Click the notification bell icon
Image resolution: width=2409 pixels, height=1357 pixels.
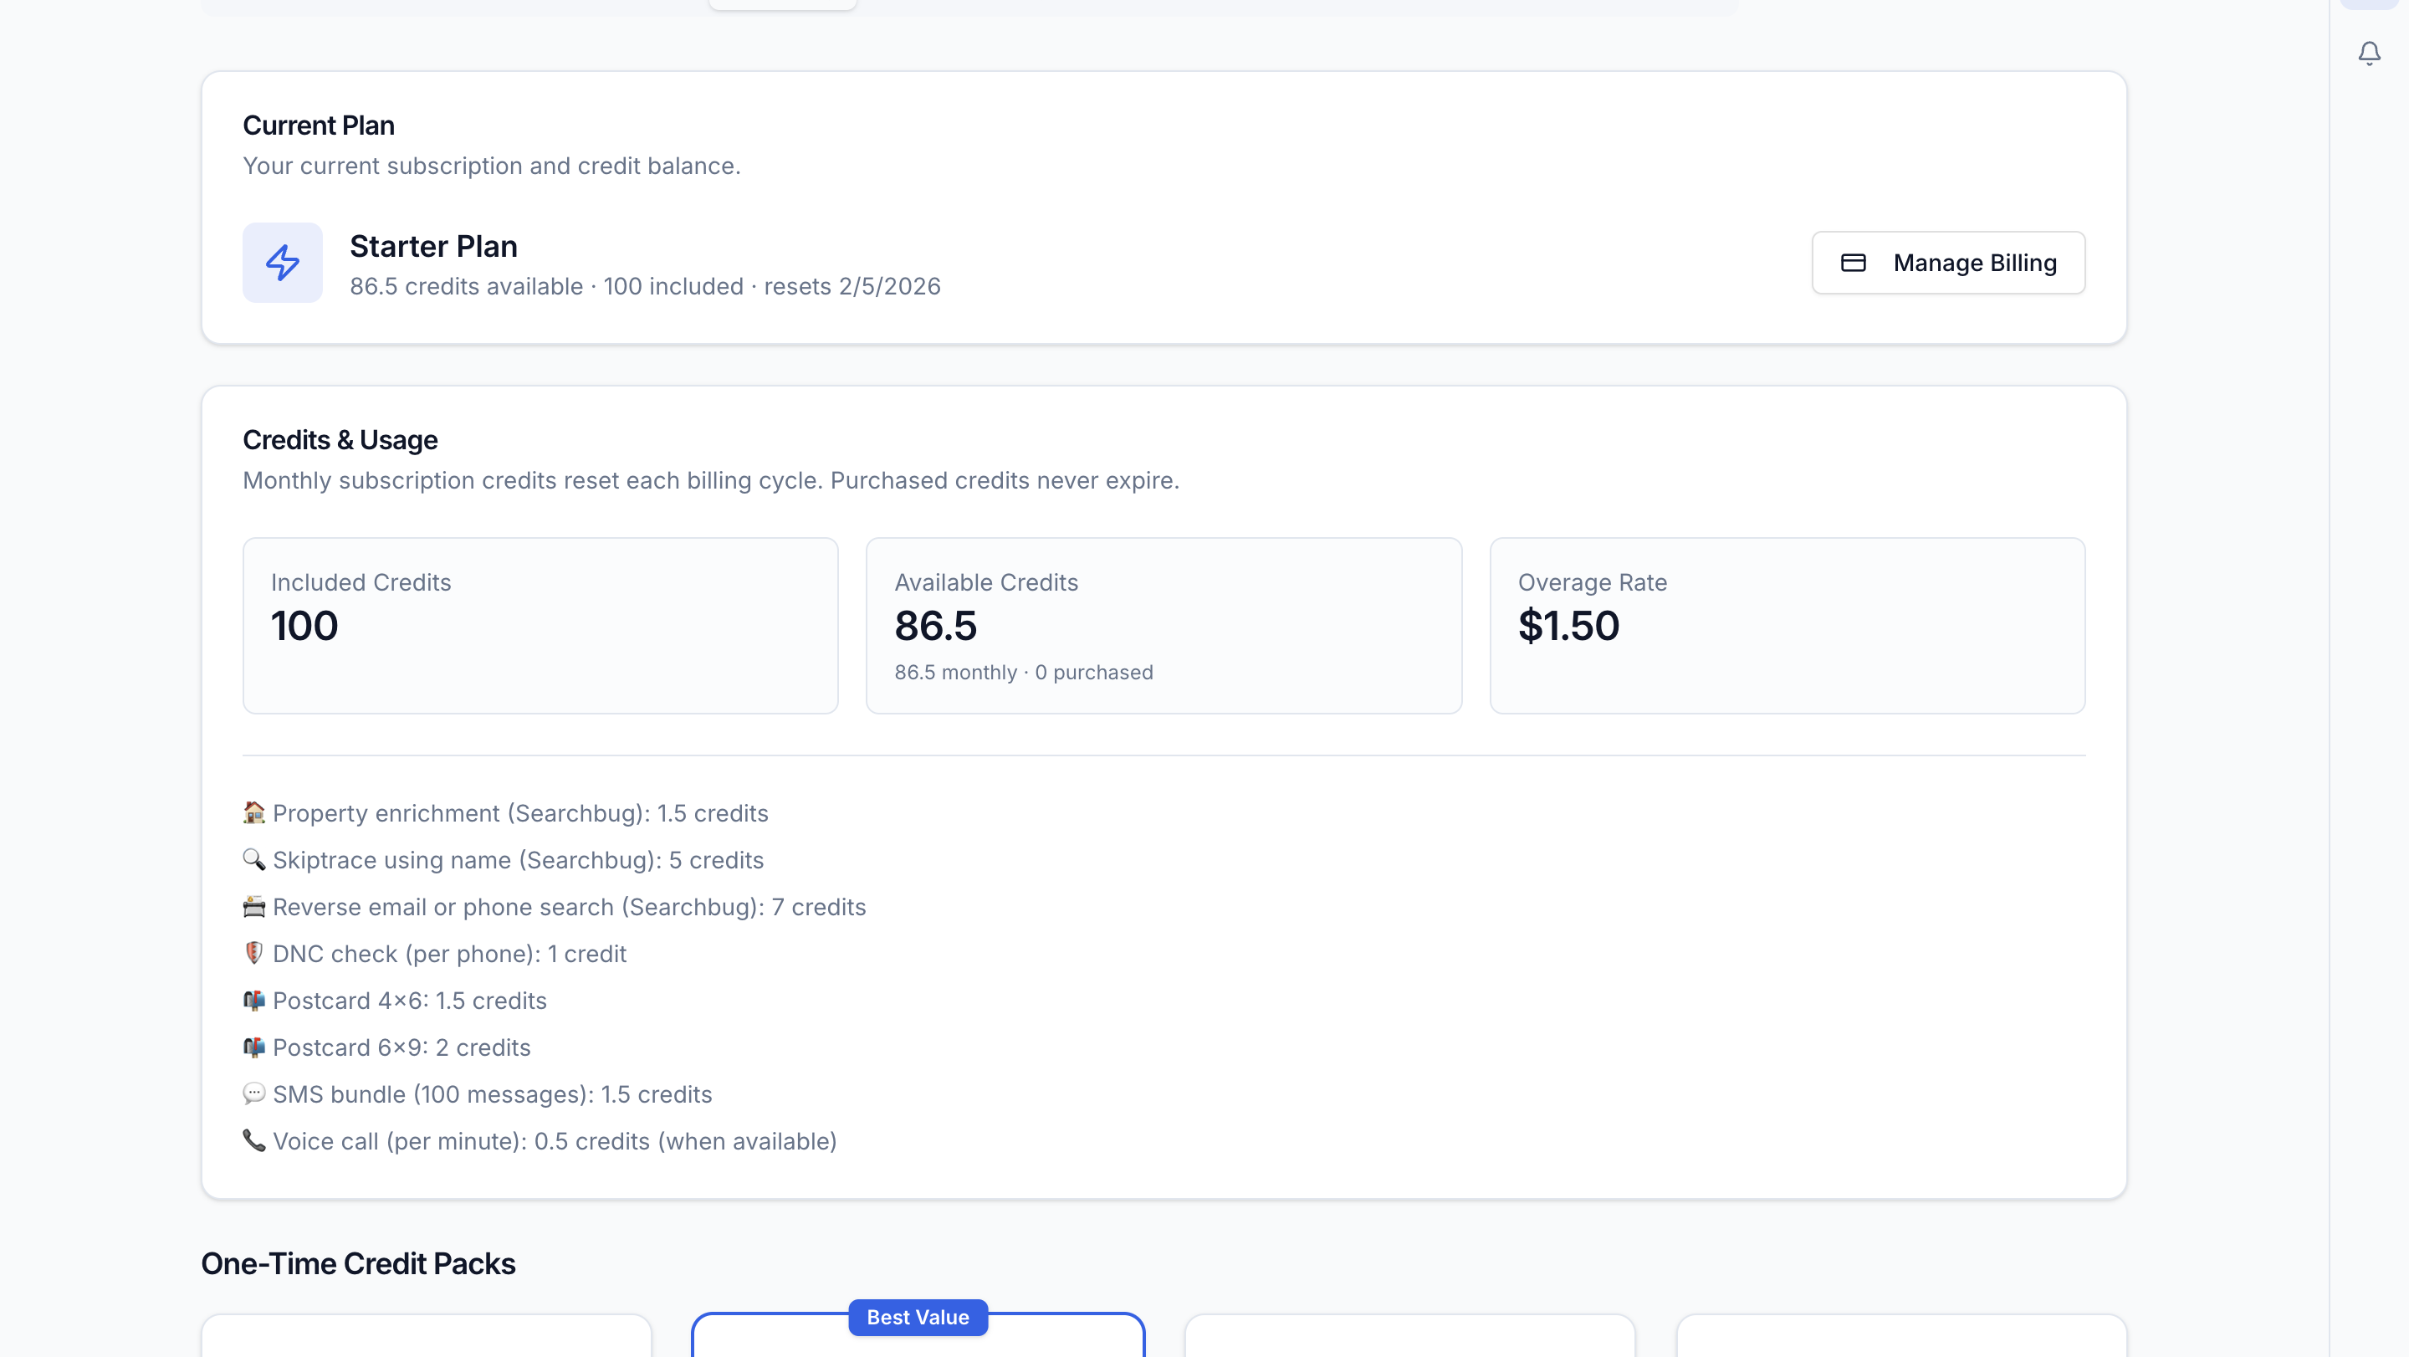coord(2368,54)
